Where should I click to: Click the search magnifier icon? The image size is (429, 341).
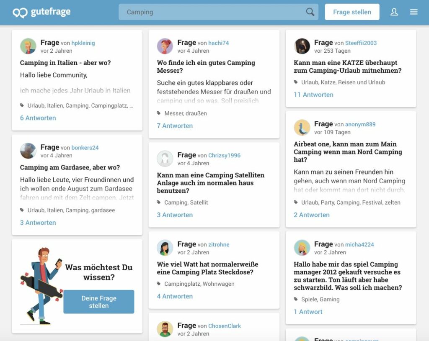(x=310, y=12)
